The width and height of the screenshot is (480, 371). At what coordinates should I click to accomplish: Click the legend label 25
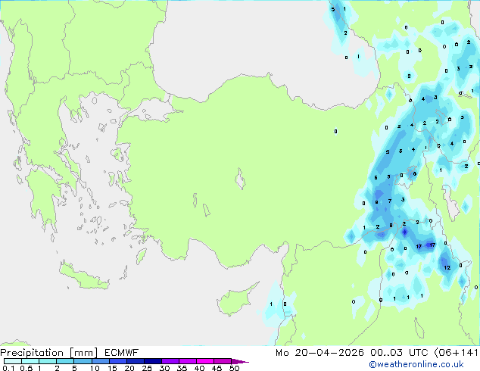tap(147, 368)
